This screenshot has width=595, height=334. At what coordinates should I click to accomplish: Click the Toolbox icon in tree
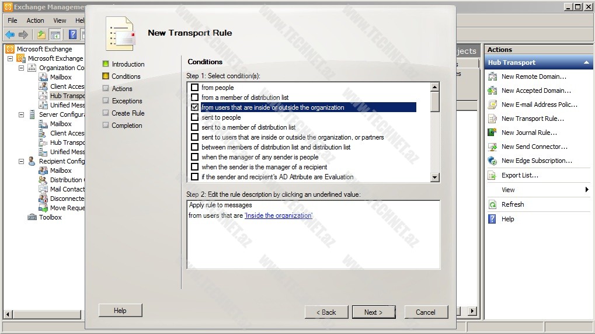tap(33, 217)
